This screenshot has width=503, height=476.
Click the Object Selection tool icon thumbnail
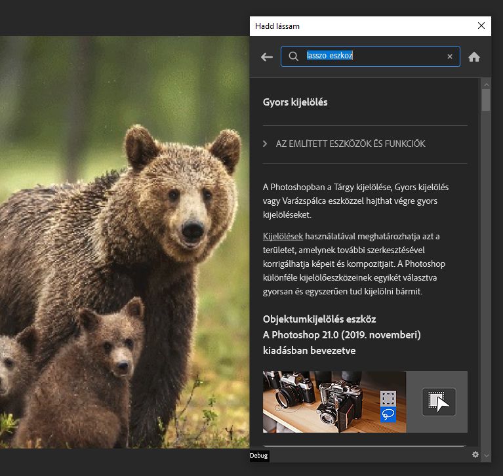tap(439, 402)
